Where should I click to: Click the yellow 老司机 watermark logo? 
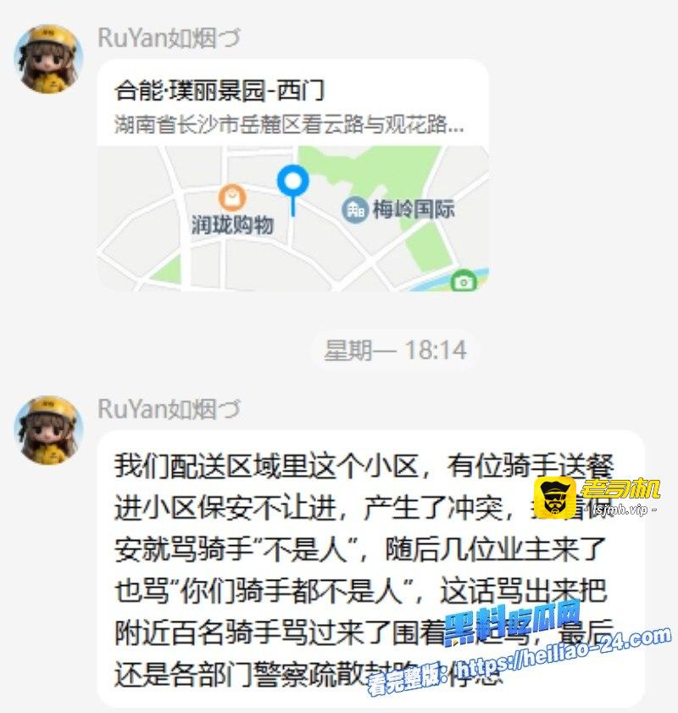555,497
